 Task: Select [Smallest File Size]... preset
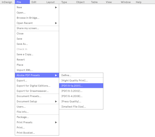coord(81,107)
